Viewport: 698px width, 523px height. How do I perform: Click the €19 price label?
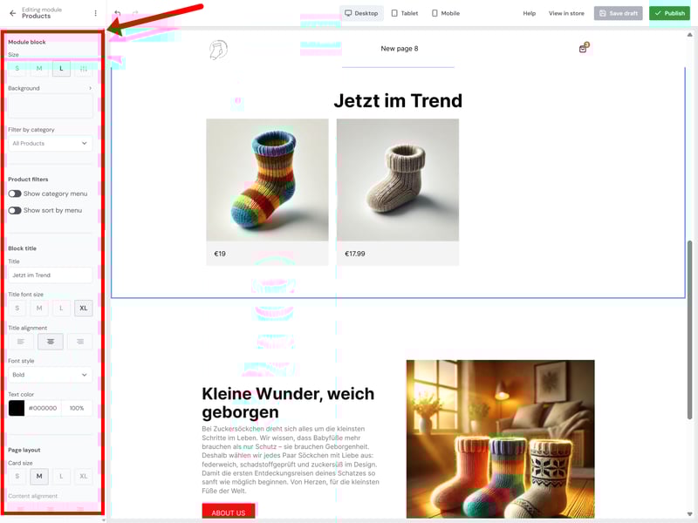pyautogui.click(x=220, y=254)
